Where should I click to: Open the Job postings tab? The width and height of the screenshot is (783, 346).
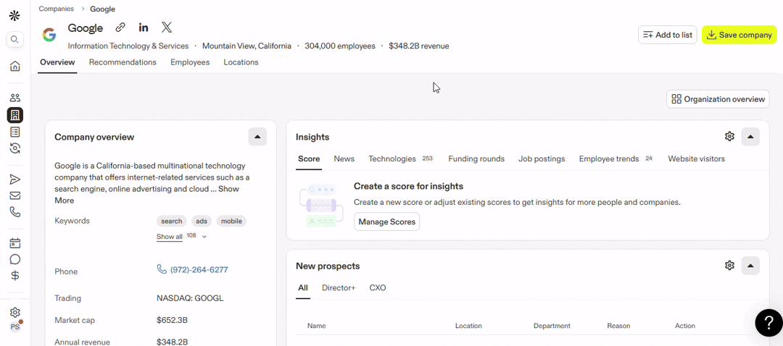click(x=542, y=159)
